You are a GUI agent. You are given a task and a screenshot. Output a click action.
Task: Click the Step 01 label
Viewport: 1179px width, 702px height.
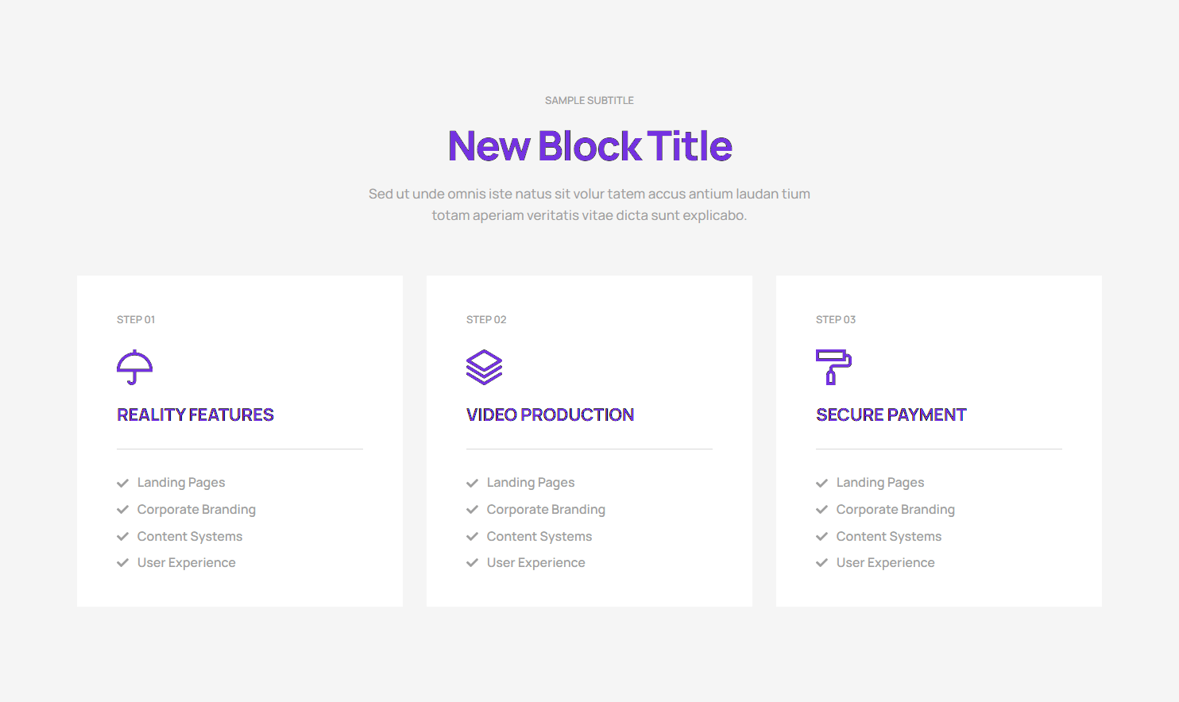coord(136,320)
